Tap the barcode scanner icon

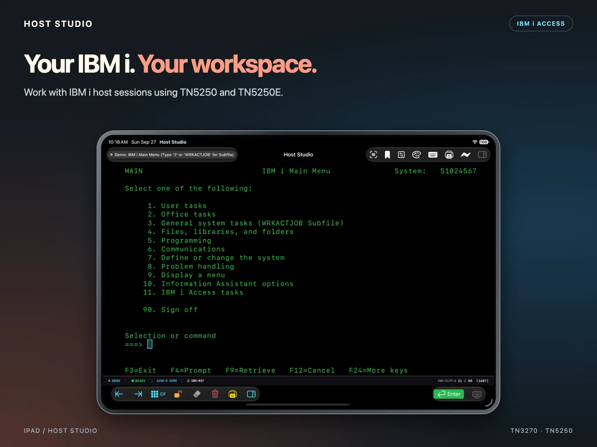pos(373,155)
